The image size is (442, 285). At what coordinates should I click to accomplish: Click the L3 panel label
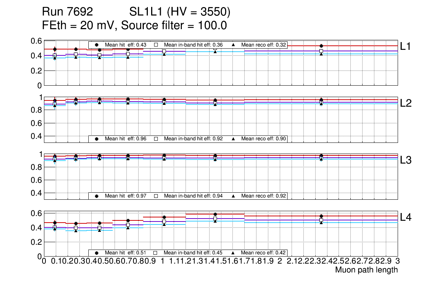406,160
